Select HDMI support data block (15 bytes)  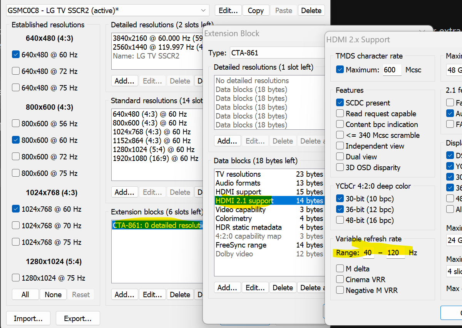point(269,192)
